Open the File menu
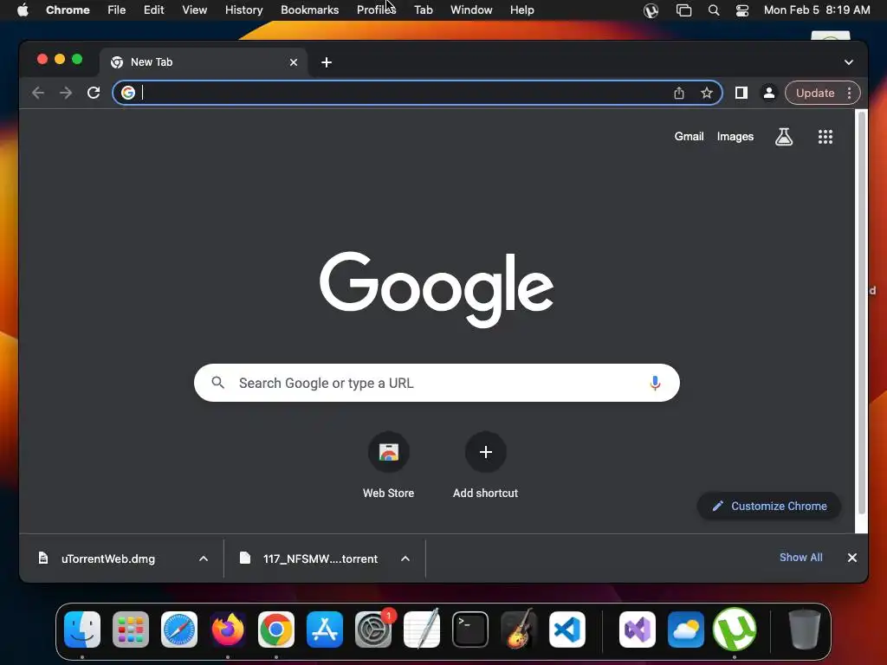 point(117,10)
